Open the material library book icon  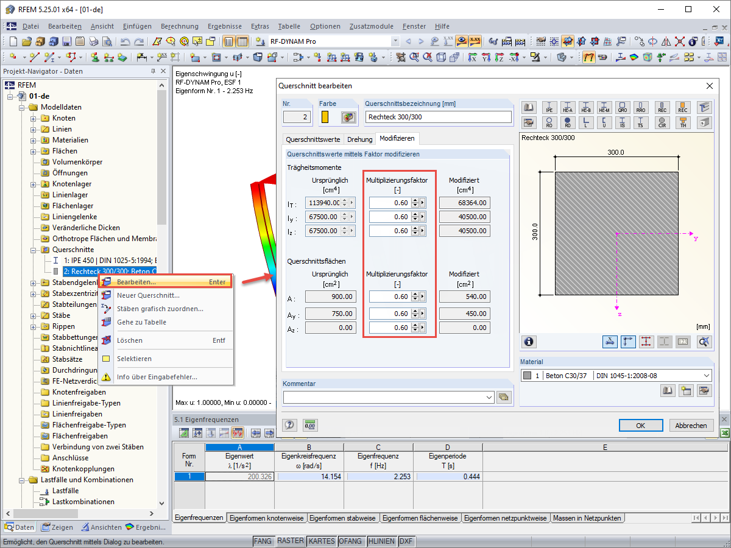pyautogui.click(x=668, y=391)
